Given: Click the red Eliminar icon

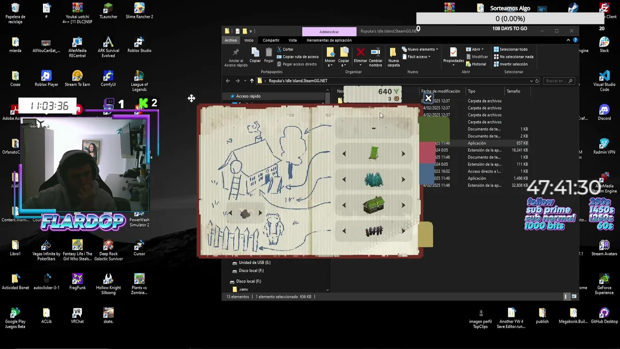Looking at the screenshot, I should pos(360,52).
